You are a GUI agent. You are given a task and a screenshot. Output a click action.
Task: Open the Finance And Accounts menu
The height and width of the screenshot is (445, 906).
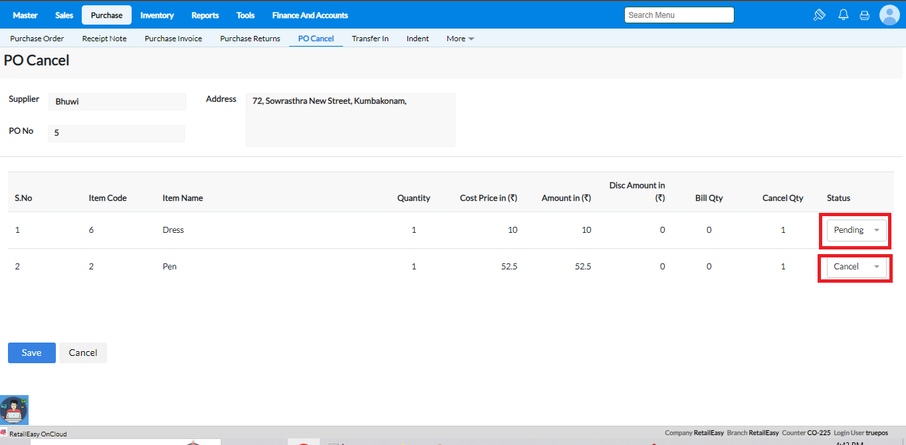[x=310, y=15]
